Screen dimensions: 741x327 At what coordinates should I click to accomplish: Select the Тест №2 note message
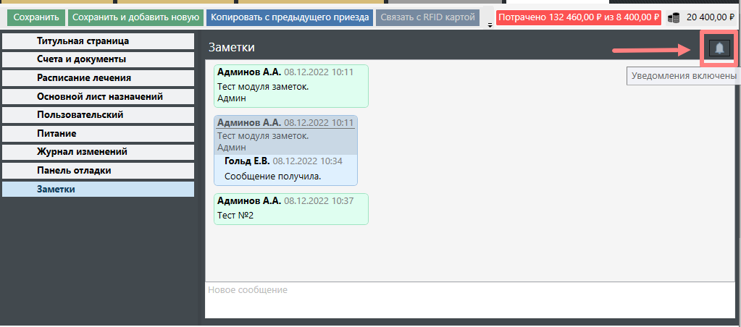290,208
